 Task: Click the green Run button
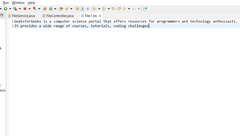point(6,9)
